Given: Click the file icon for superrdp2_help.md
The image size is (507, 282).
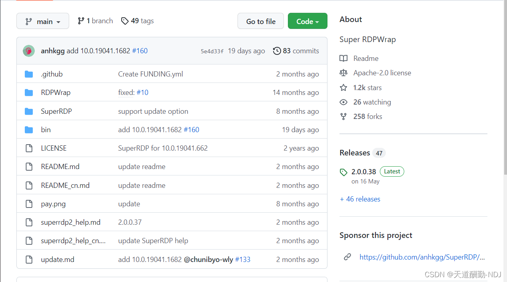Looking at the screenshot, I should click(x=29, y=222).
